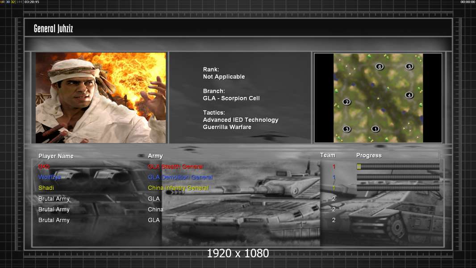The height and width of the screenshot is (268, 476).
Task: Click the GLA Demolition General army label
Action: point(180,177)
